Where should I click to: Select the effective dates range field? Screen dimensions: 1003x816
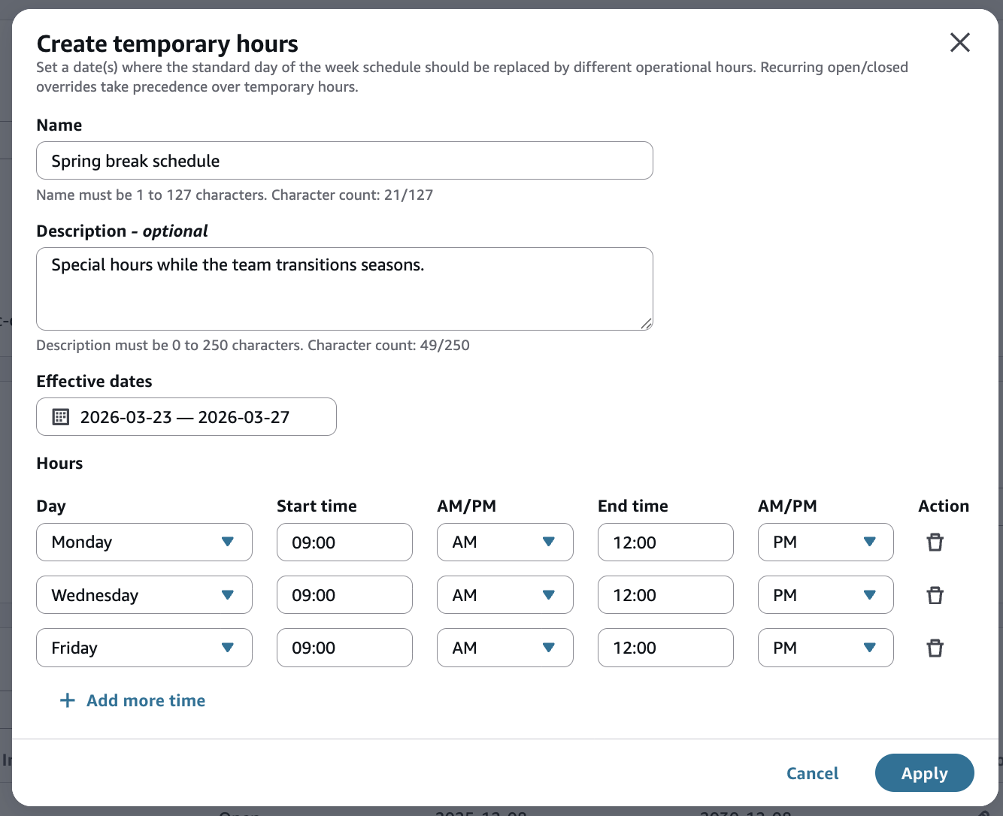(x=186, y=416)
